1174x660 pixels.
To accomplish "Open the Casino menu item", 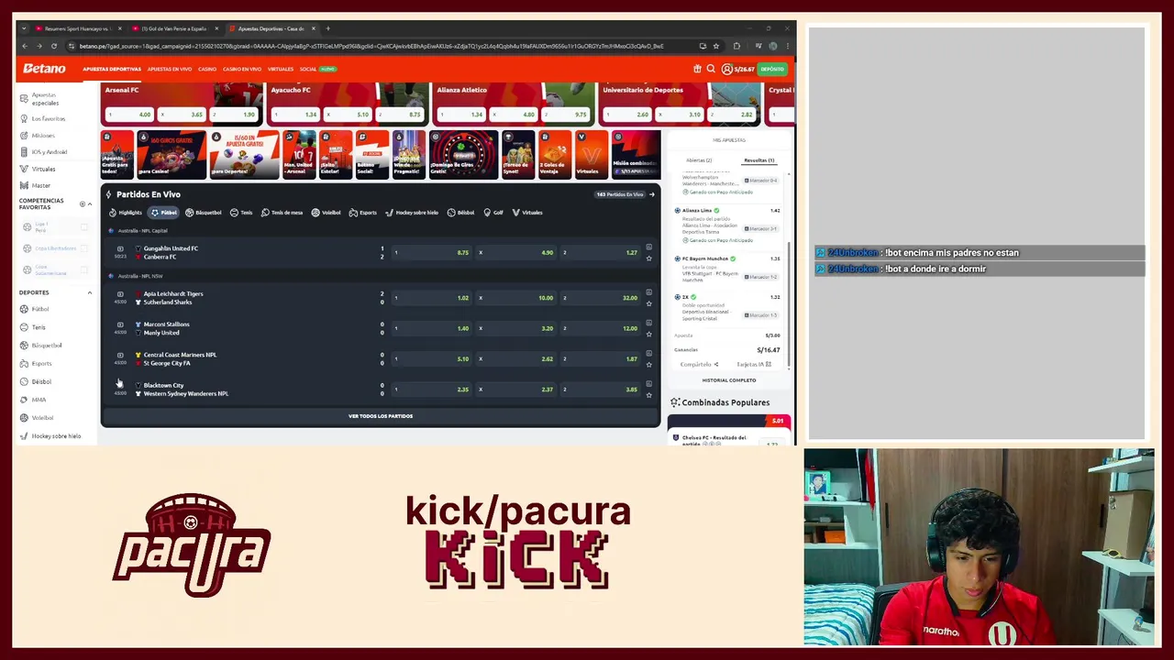I will tap(207, 69).
